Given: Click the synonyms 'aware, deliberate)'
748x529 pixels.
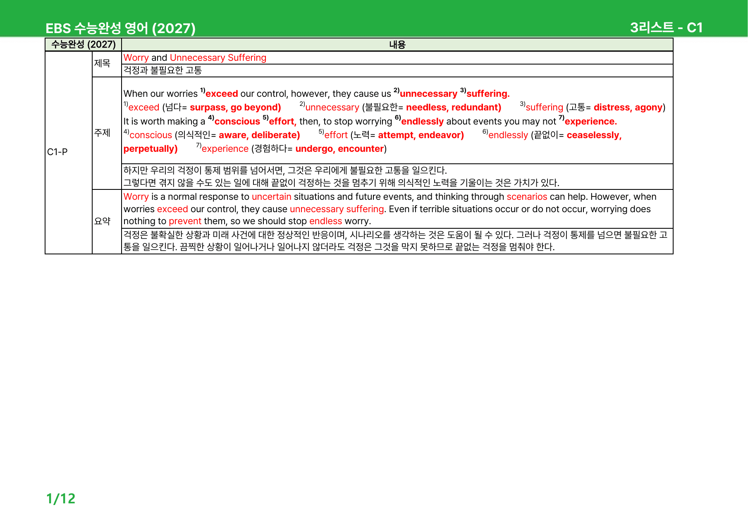Looking at the screenshot, I should pyautogui.click(x=259, y=135).
